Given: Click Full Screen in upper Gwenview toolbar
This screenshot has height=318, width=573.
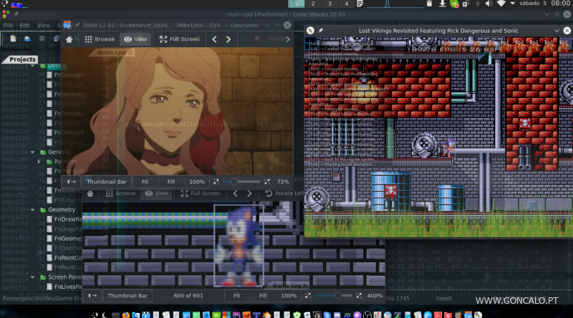Looking at the screenshot, I should point(179,39).
